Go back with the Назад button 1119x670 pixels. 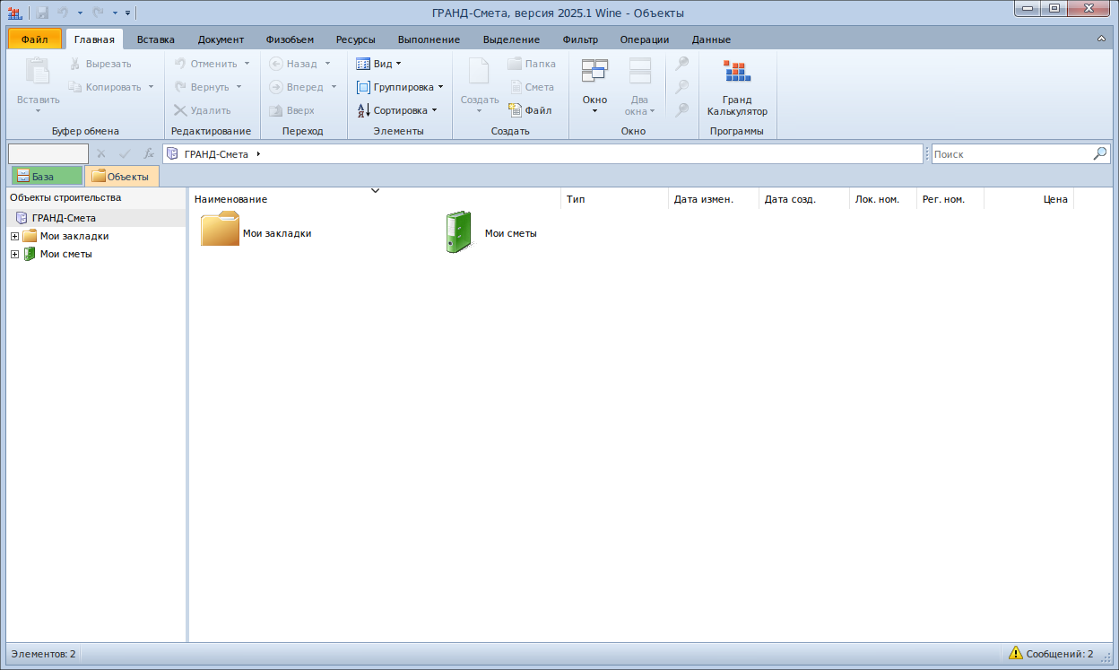[293, 64]
